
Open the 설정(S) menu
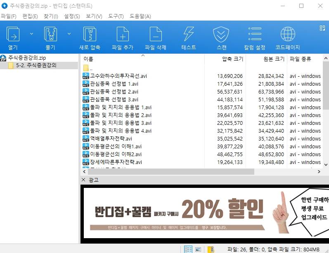pyautogui.click(x=72, y=16)
